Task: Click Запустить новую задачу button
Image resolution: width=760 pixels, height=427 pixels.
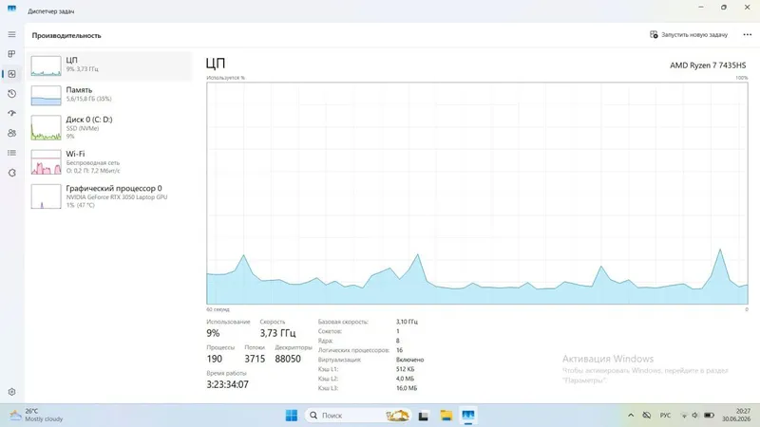Action: (689, 35)
